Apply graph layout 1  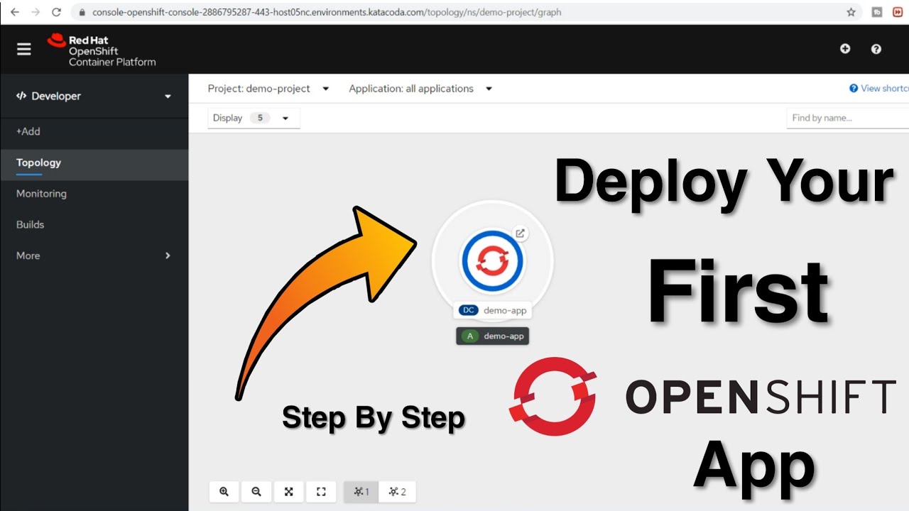click(361, 492)
